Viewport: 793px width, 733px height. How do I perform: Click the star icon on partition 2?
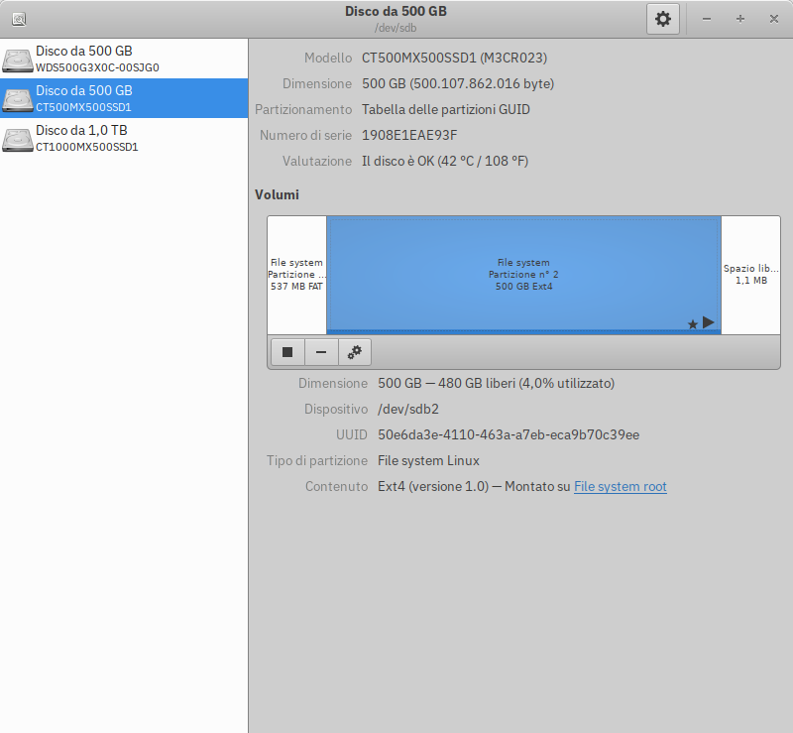click(x=693, y=324)
